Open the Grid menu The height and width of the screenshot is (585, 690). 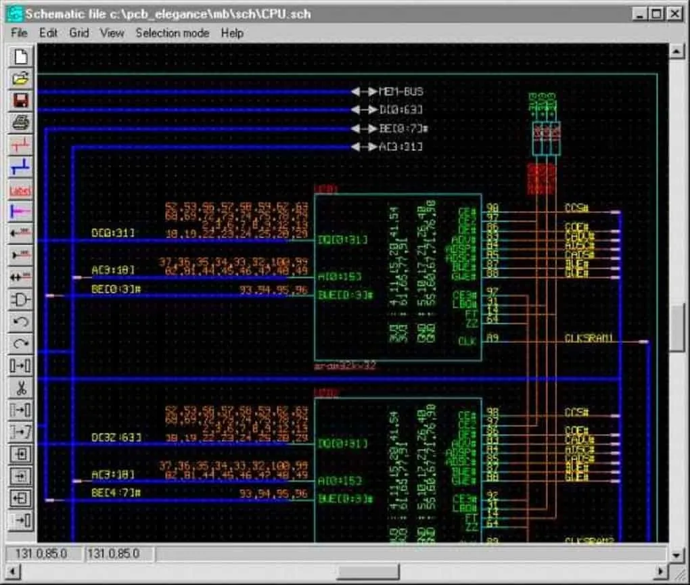point(79,32)
